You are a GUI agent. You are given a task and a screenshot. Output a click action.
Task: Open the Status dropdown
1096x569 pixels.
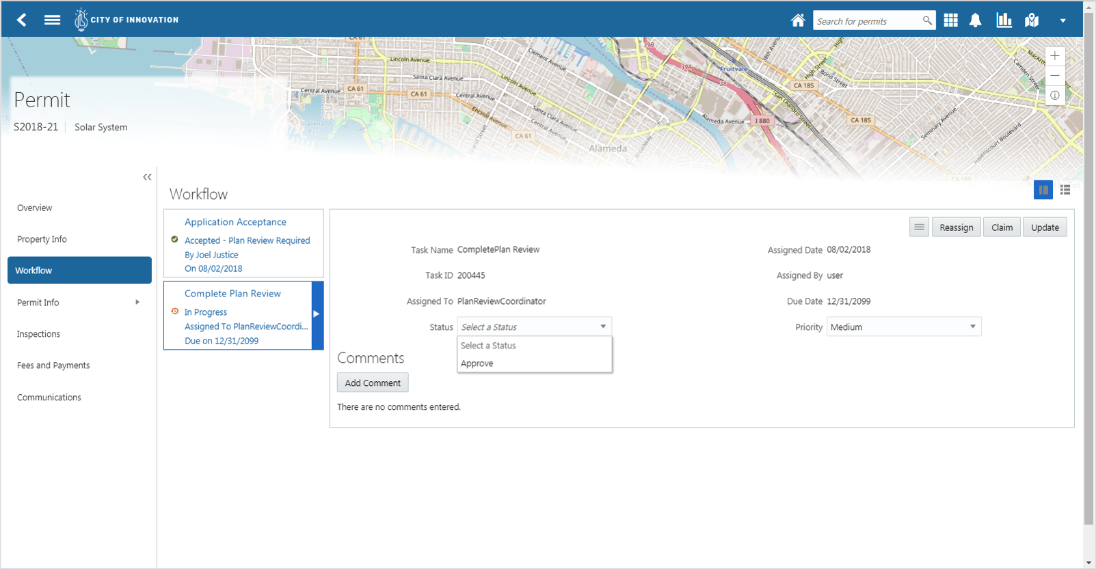(x=535, y=327)
